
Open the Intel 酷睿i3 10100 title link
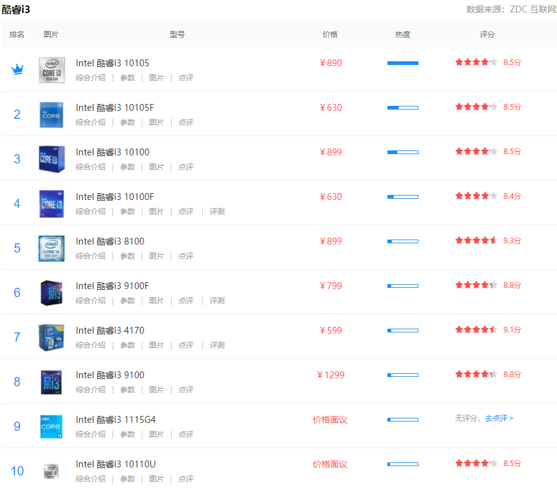[112, 152]
